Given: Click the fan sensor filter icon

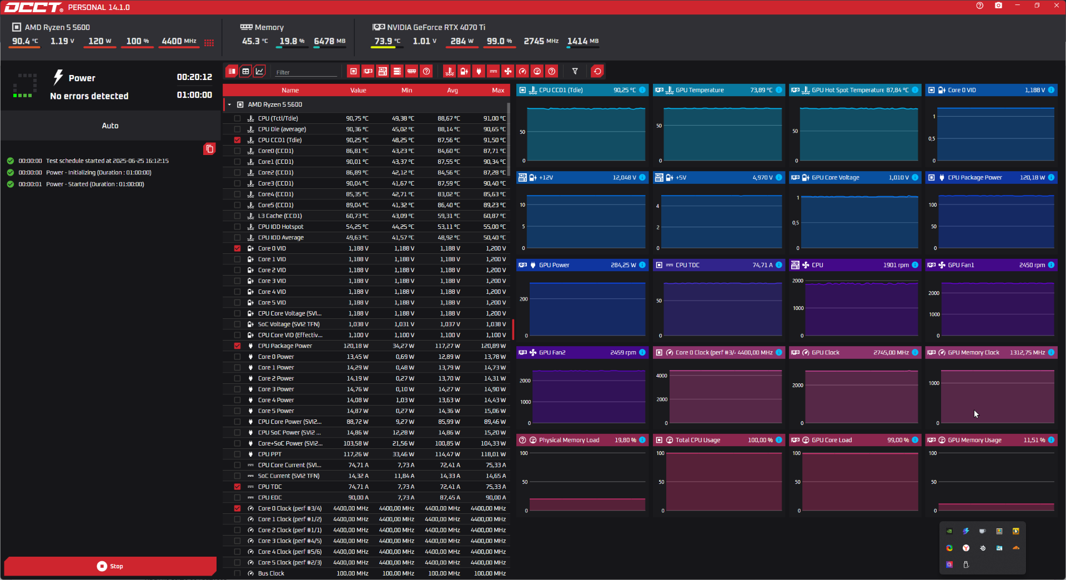Looking at the screenshot, I should (x=508, y=72).
